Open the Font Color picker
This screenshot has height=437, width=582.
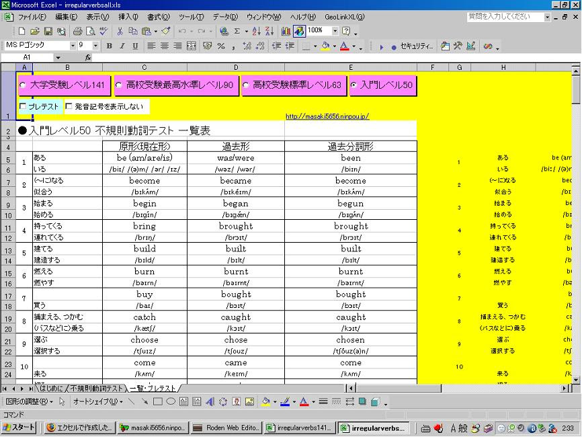click(x=354, y=46)
